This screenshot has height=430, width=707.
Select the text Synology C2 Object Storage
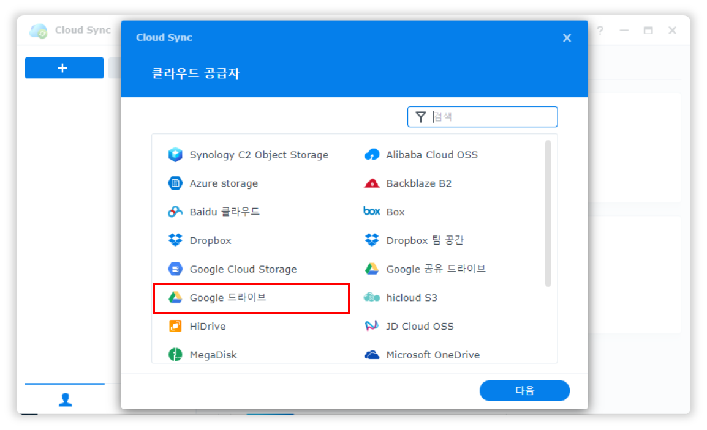(259, 155)
